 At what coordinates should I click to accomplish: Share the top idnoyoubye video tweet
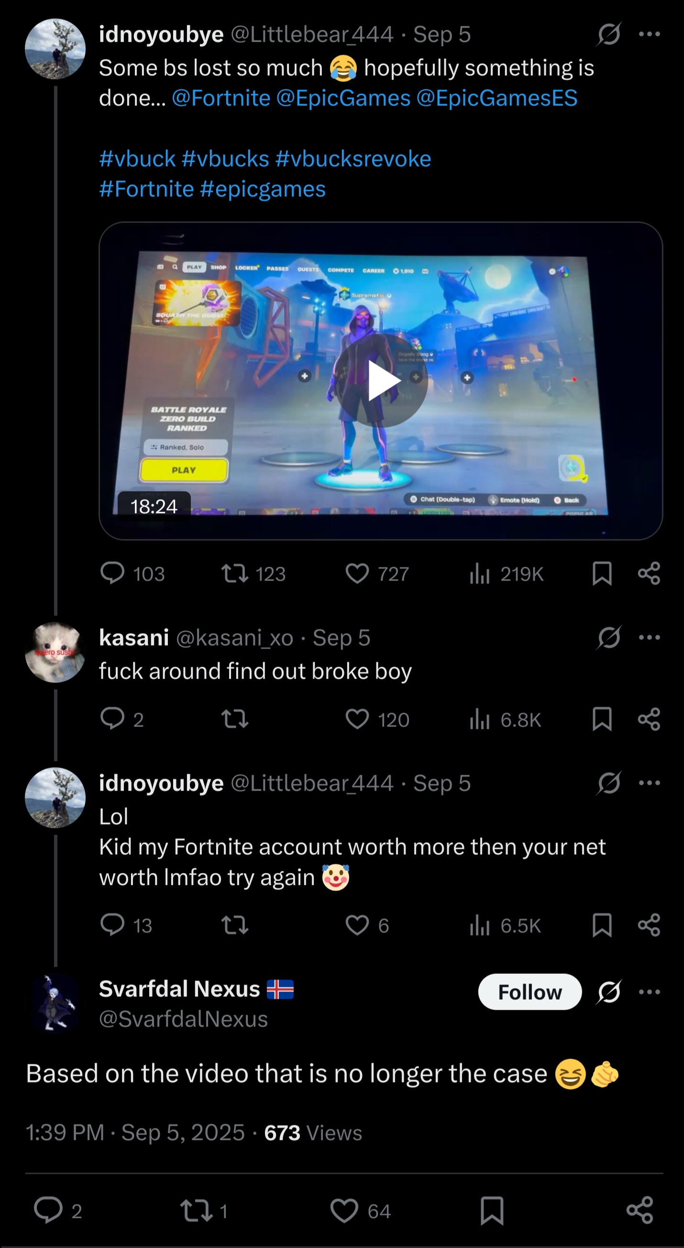pos(649,574)
